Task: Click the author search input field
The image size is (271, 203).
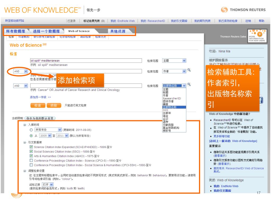Action: point(86,71)
